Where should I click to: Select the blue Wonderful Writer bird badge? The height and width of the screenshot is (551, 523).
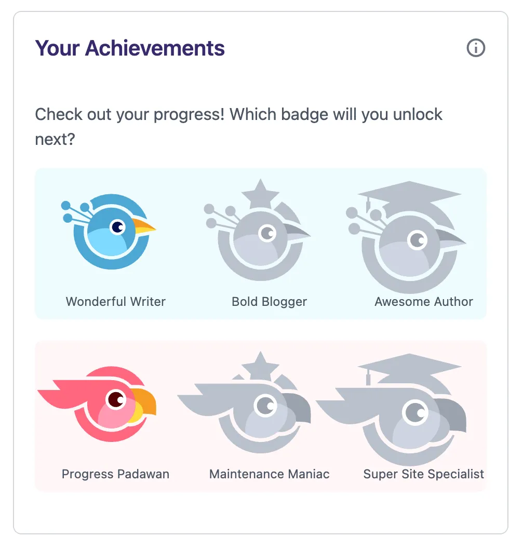pyautogui.click(x=108, y=232)
